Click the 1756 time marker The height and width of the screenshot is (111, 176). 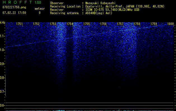coord(103,24)
